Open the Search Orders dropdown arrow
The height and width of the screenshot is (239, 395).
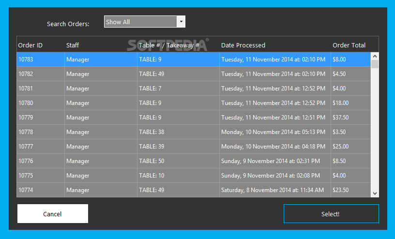click(181, 22)
